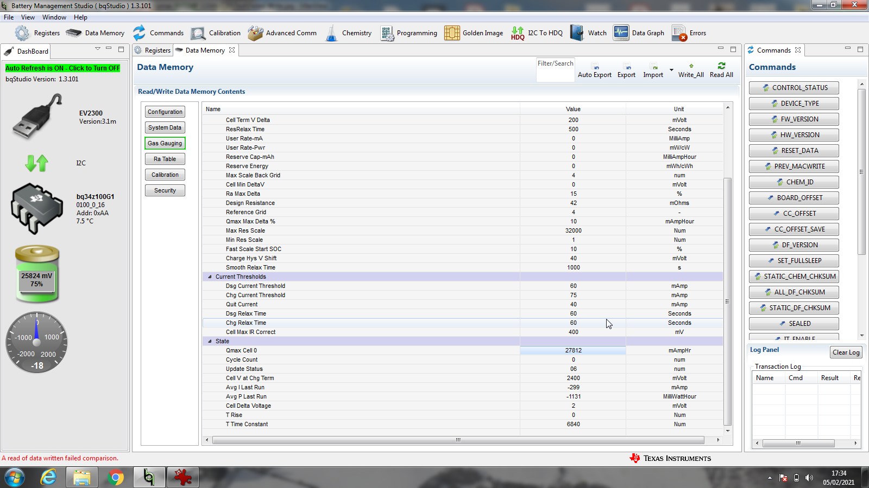The width and height of the screenshot is (869, 488).
Task: Send the RESET_DATA command
Action: click(794, 151)
